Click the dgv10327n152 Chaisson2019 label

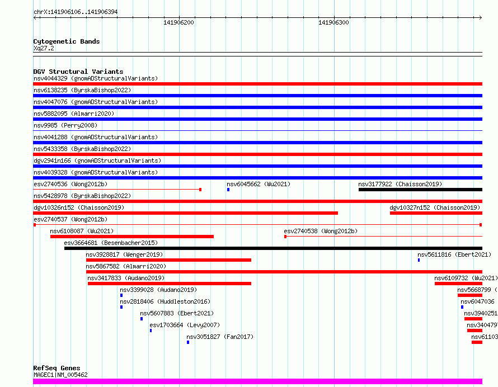[435, 207]
